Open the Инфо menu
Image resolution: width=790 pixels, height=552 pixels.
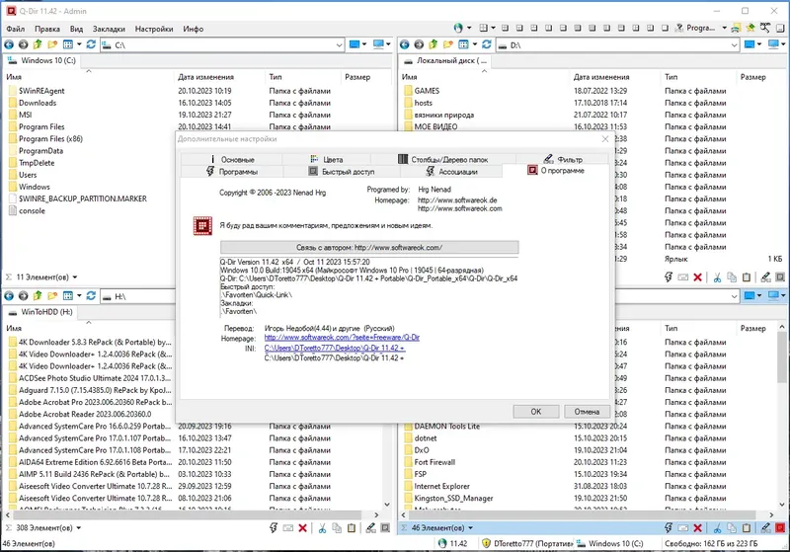tap(194, 29)
